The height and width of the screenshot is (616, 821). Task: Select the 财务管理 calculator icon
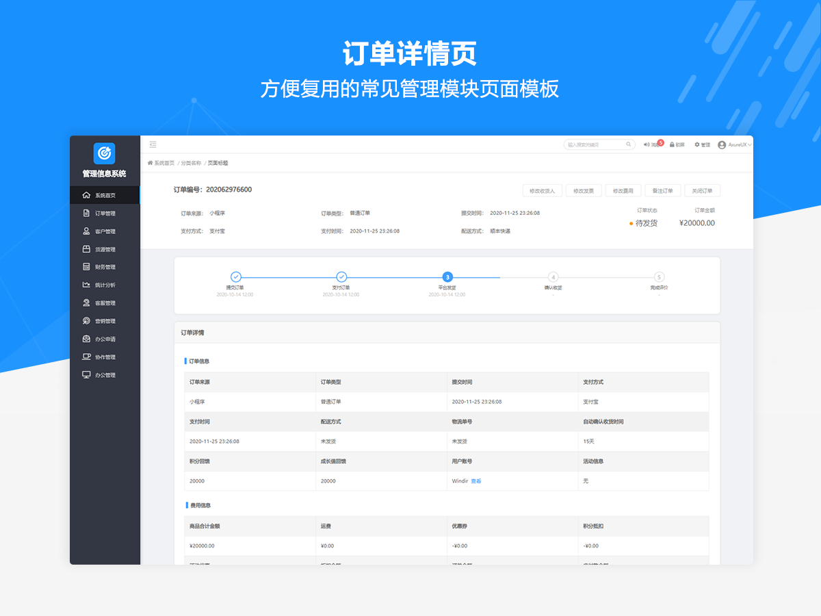(86, 267)
